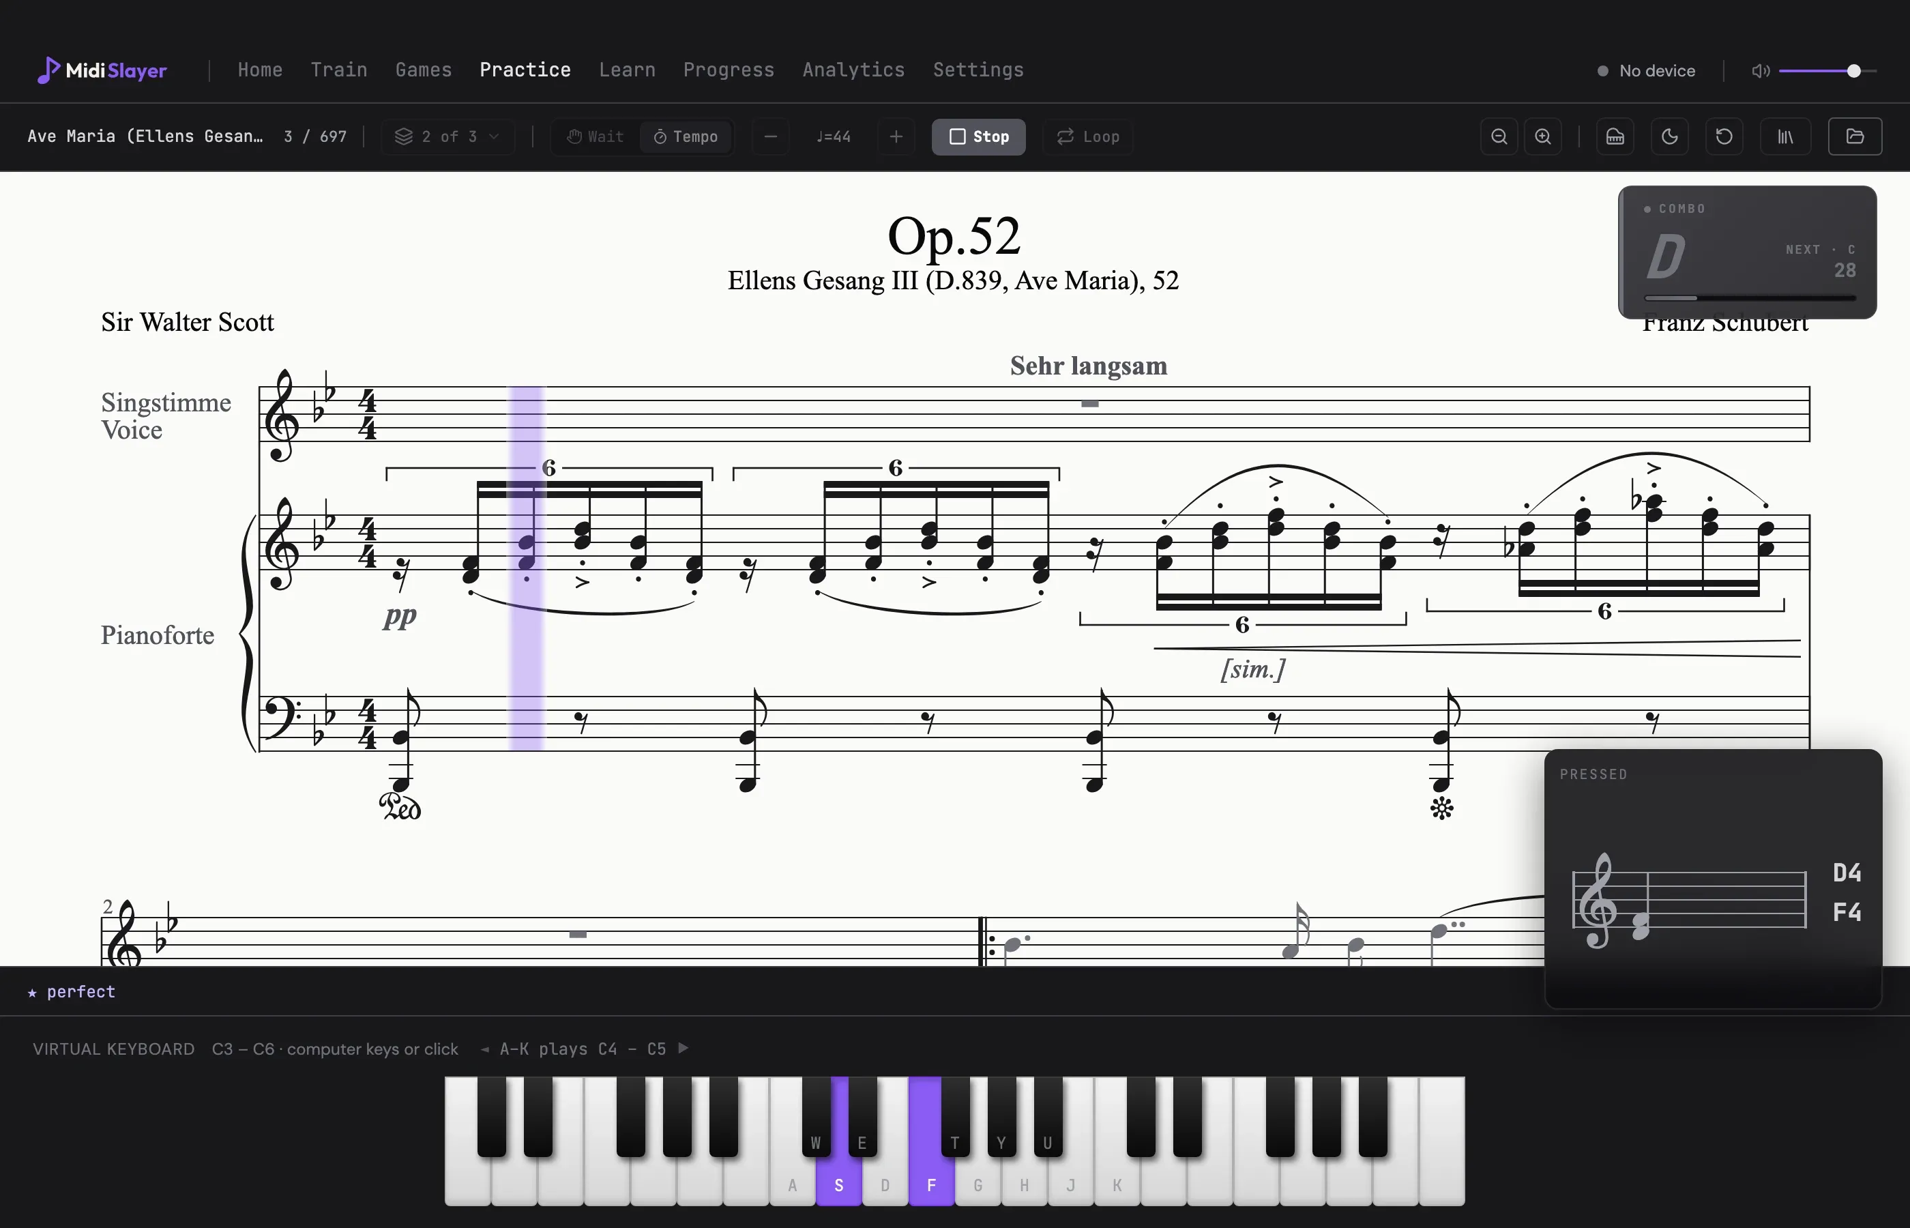Screen dimensions: 1910x1228
Task: Select the Practice tab
Action: pyautogui.click(x=525, y=70)
